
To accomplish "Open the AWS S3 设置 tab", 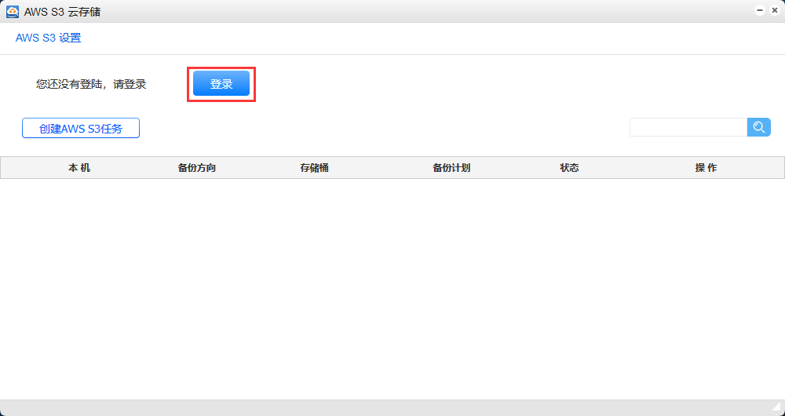I will pos(49,38).
